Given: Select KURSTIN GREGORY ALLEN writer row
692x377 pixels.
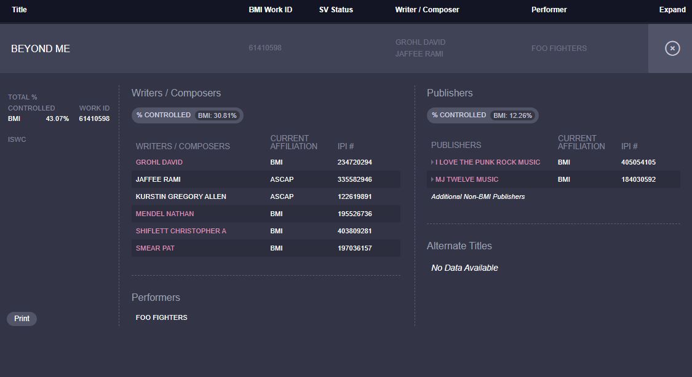Looking at the screenshot, I should [x=266, y=196].
